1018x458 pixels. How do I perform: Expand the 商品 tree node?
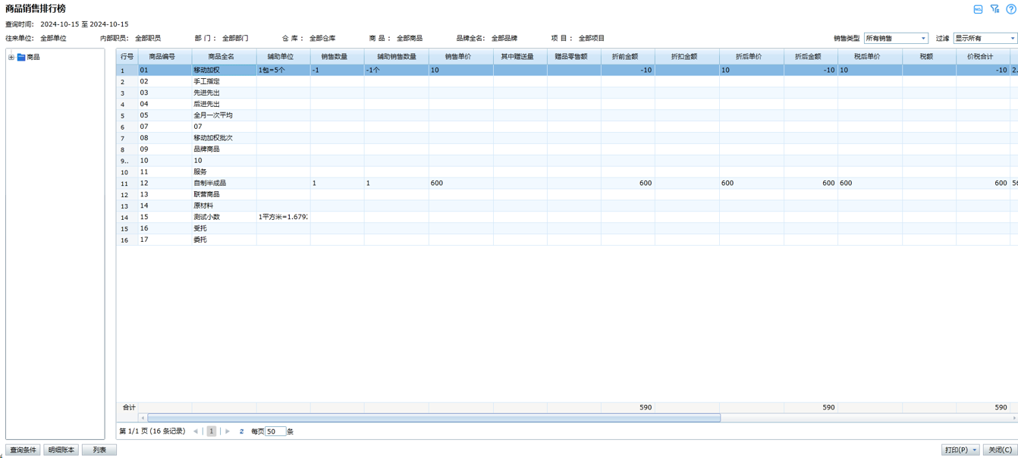click(11, 58)
